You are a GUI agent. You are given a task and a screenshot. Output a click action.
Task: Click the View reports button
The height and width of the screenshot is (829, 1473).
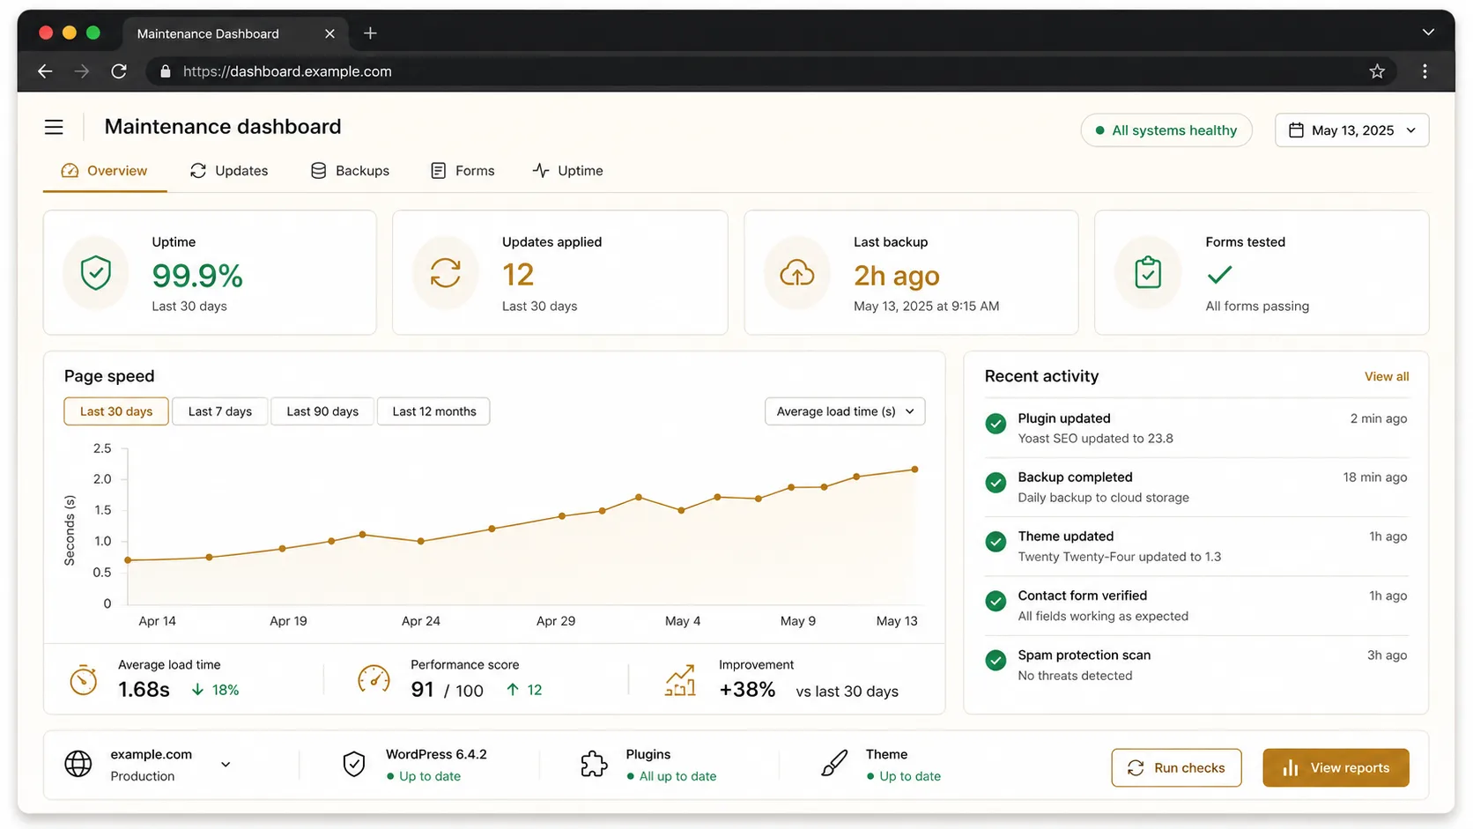point(1336,768)
